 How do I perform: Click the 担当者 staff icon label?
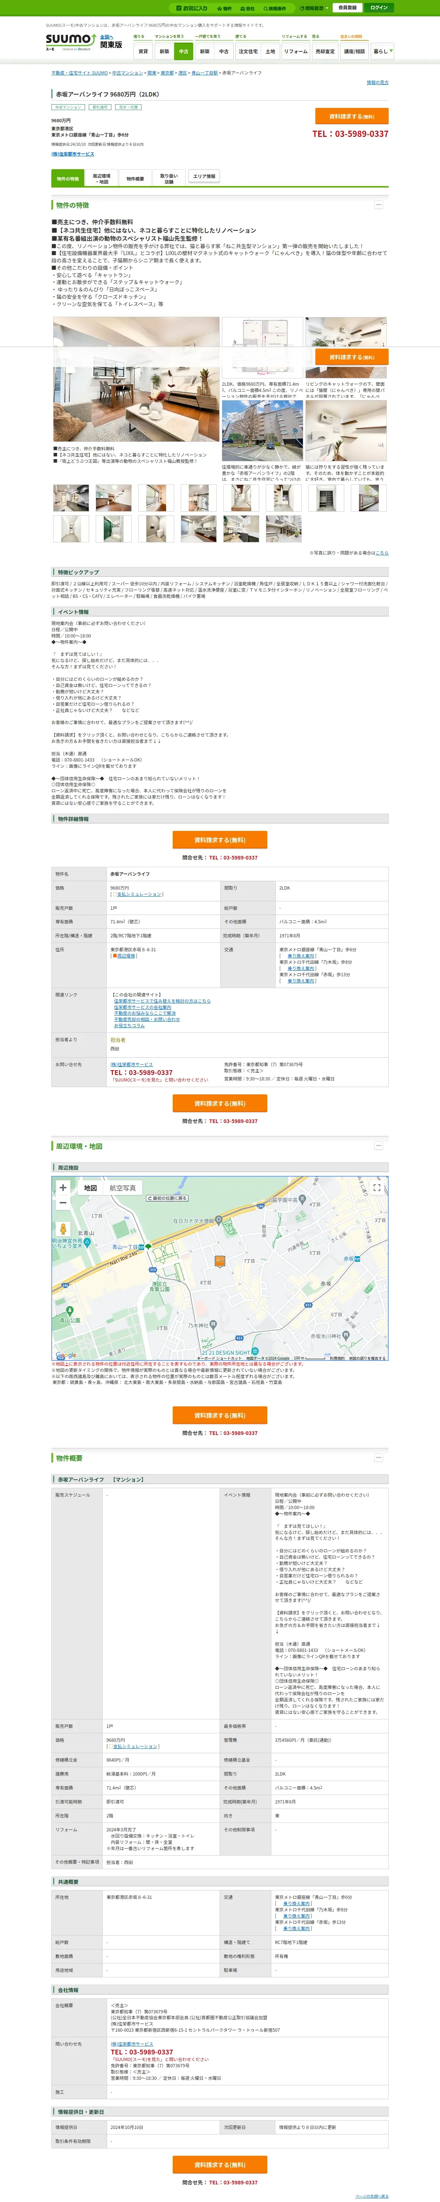(x=118, y=1040)
